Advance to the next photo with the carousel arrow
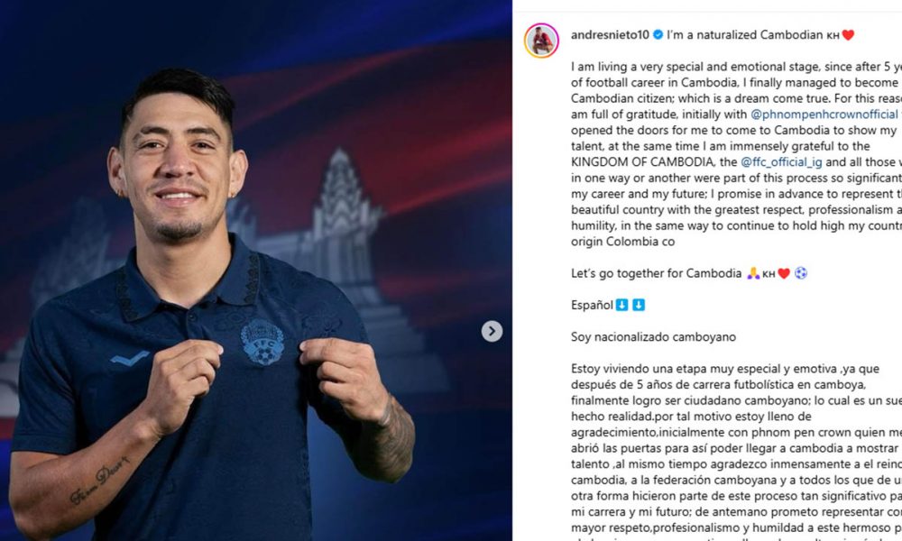902x541 pixels. (x=492, y=331)
